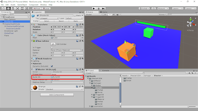Click the Add Component button
The image size is (198, 111).
(57, 95)
